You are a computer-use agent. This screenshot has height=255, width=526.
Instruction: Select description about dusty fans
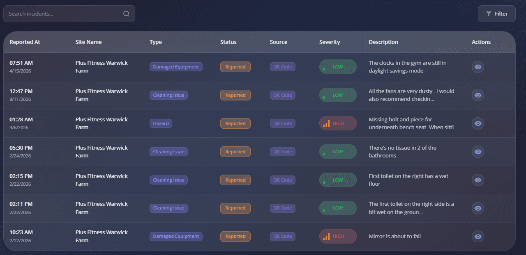411,95
